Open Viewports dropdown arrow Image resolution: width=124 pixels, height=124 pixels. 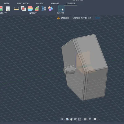click(x=97, y=119)
